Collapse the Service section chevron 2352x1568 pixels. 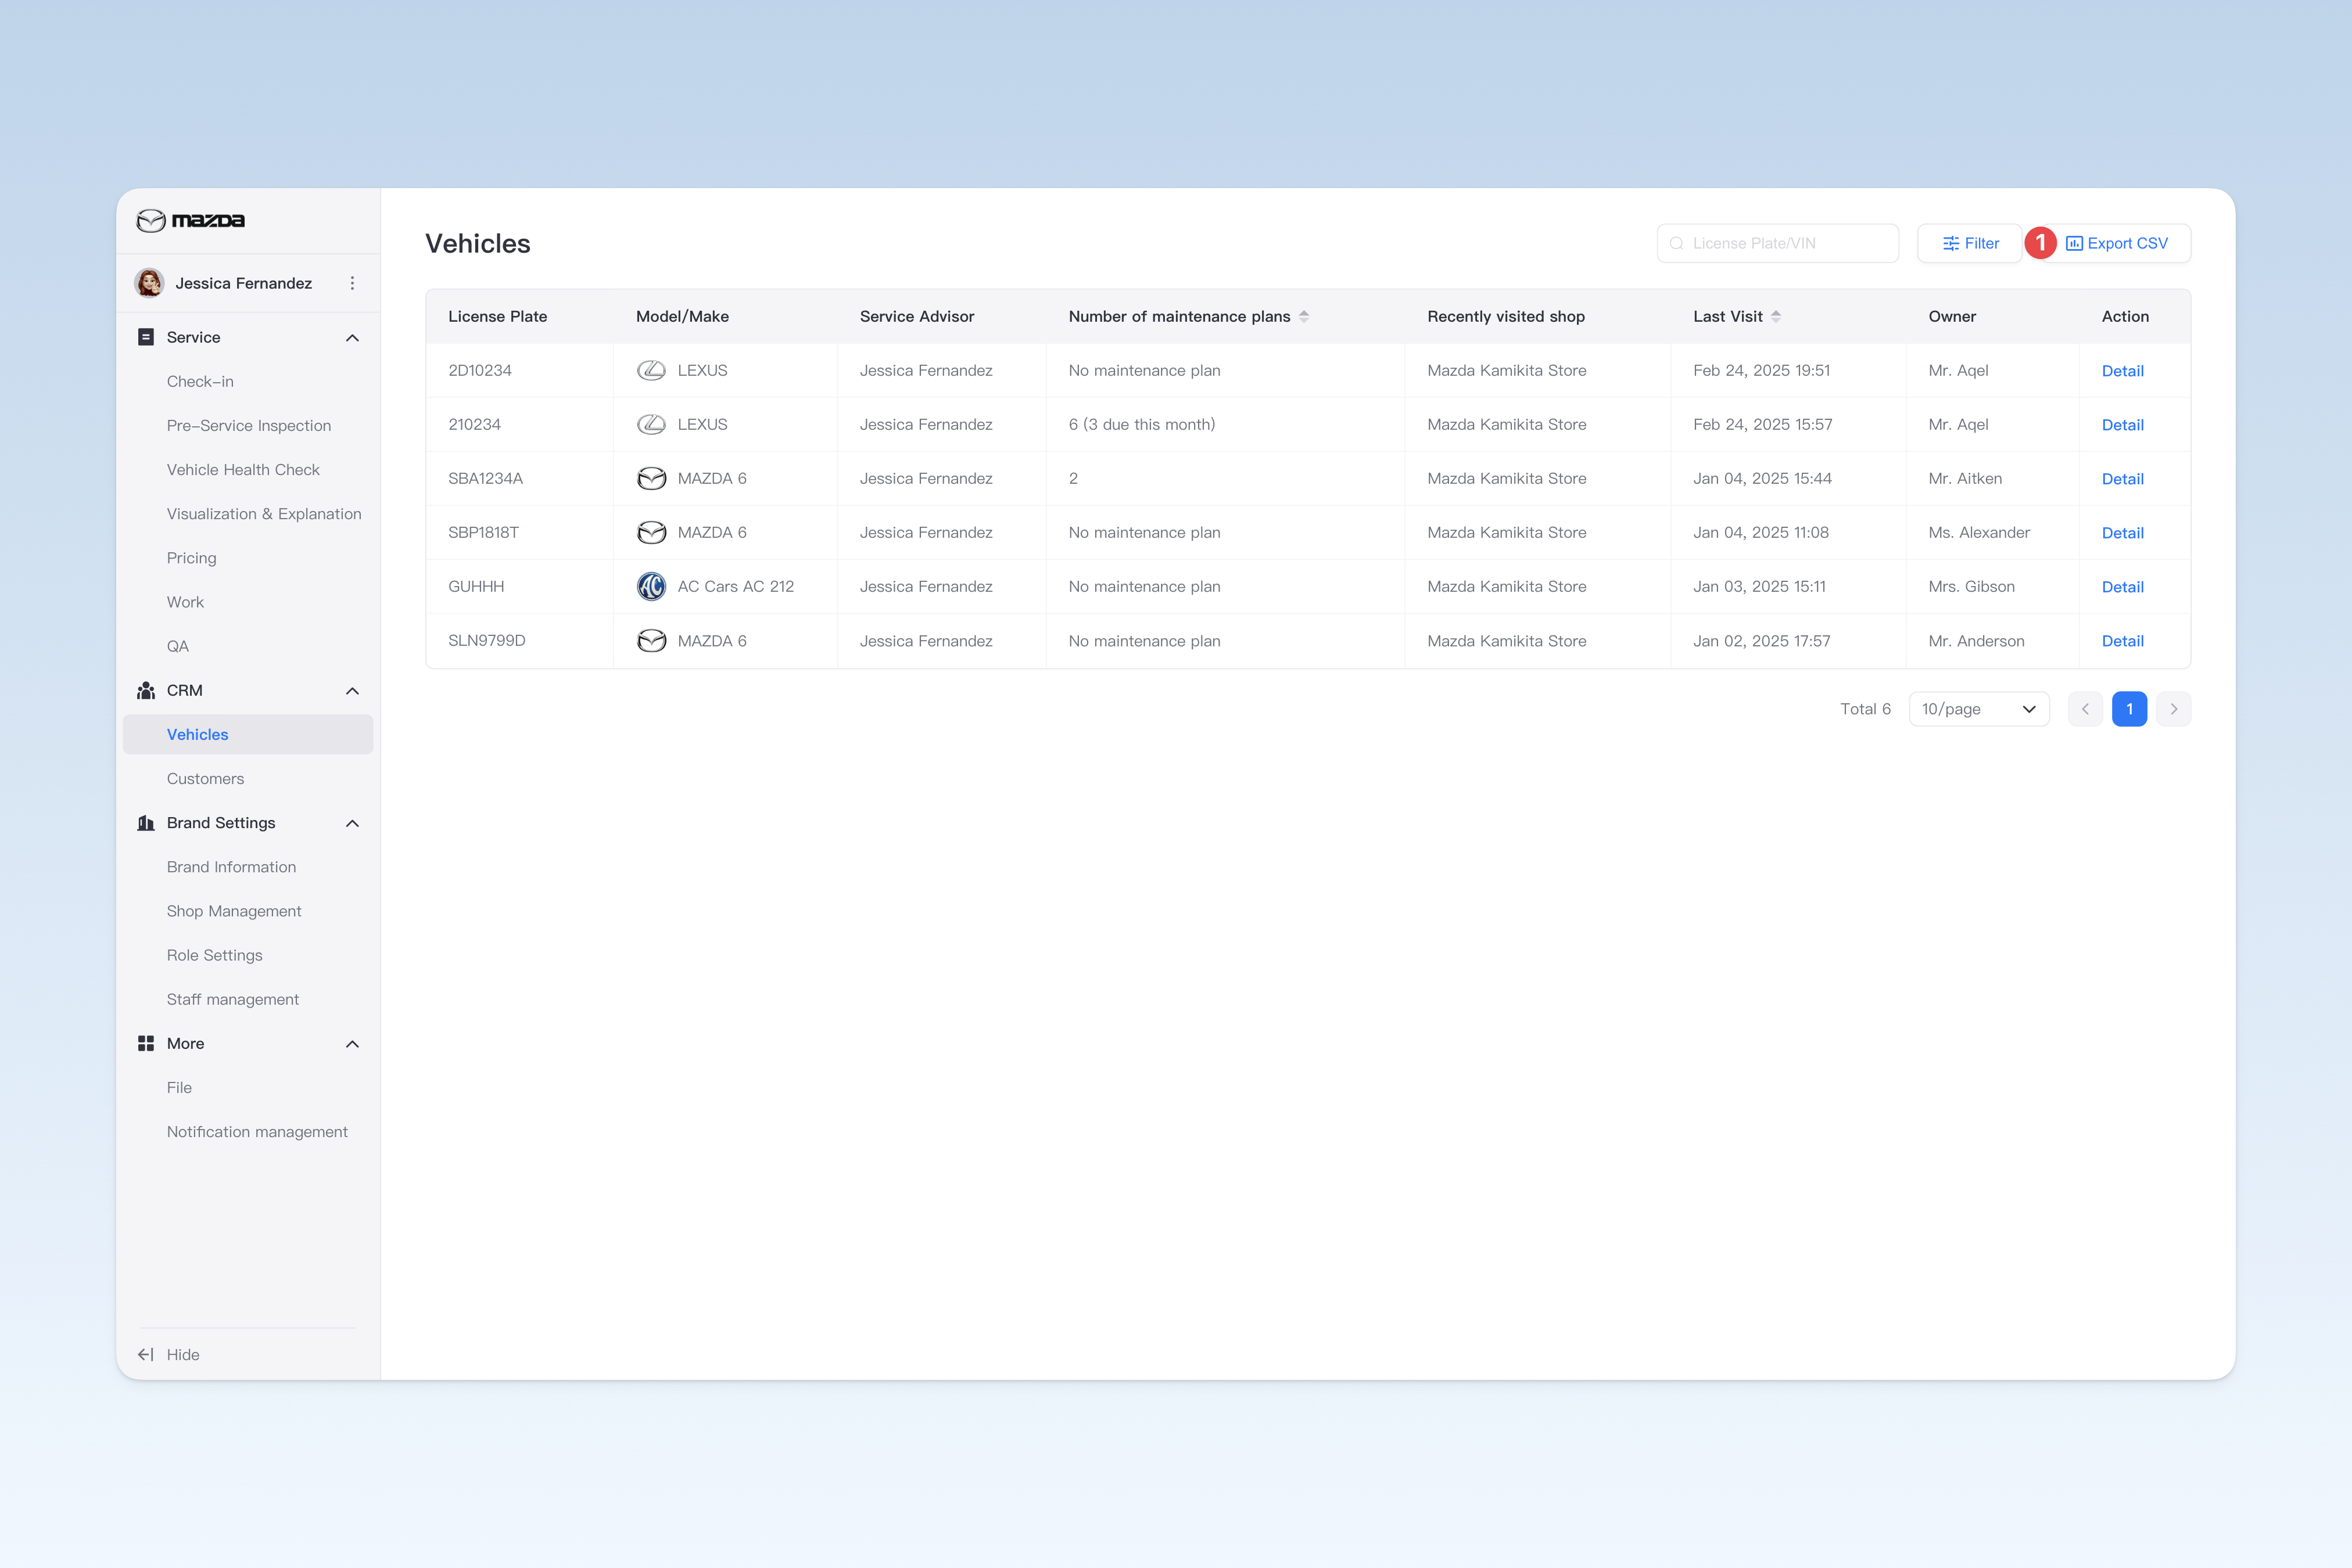pyautogui.click(x=352, y=338)
